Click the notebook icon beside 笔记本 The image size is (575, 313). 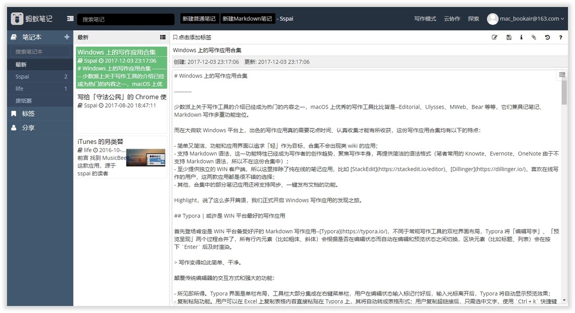(x=13, y=37)
